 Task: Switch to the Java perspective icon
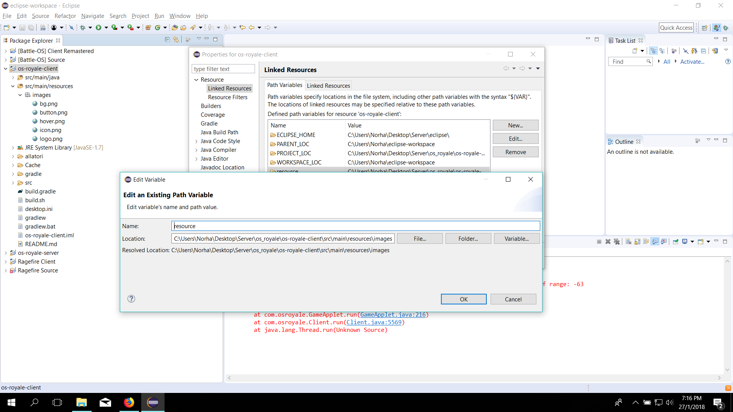(717, 28)
